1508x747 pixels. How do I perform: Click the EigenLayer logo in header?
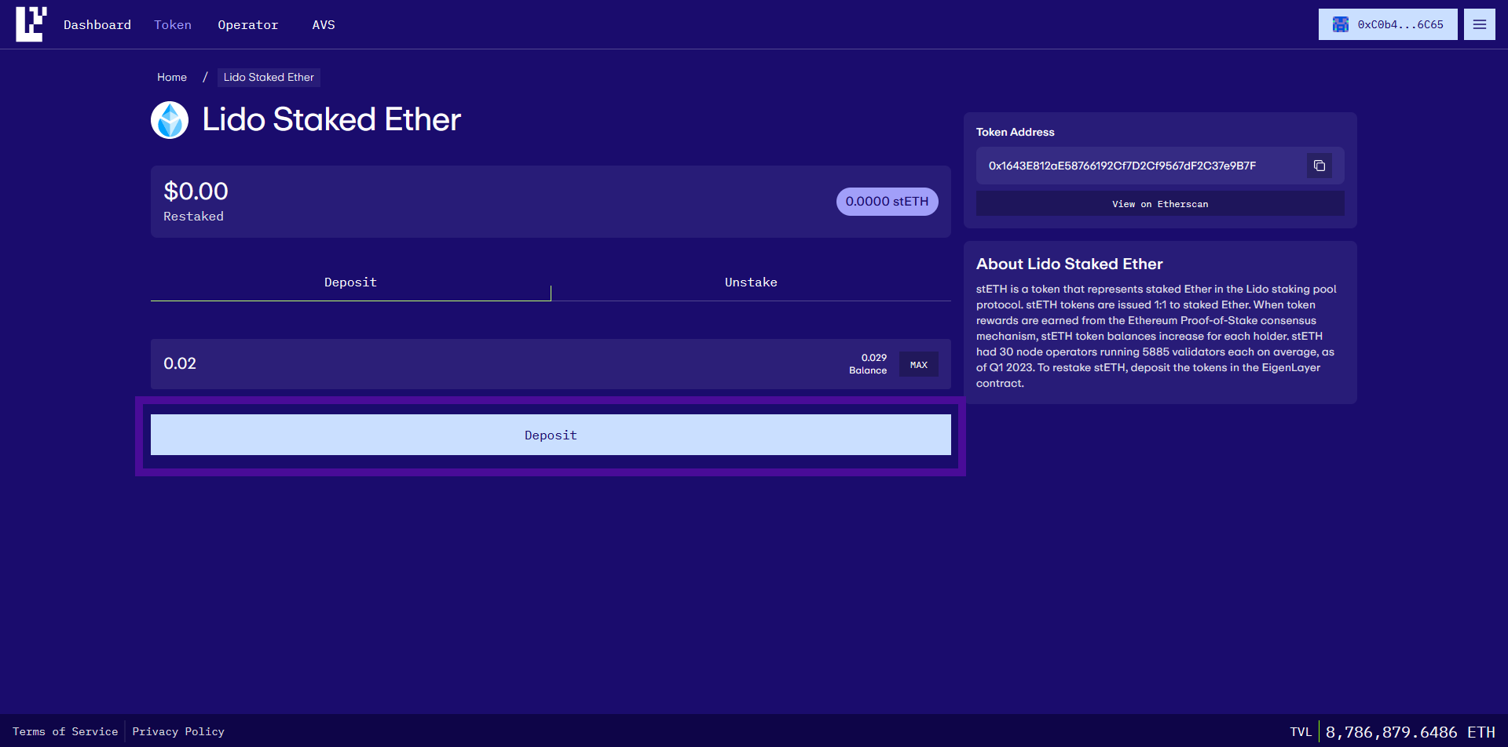[x=31, y=24]
